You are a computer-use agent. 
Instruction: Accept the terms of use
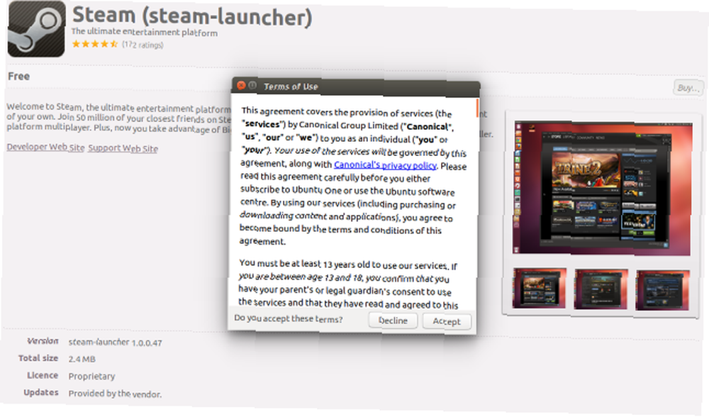tap(447, 321)
